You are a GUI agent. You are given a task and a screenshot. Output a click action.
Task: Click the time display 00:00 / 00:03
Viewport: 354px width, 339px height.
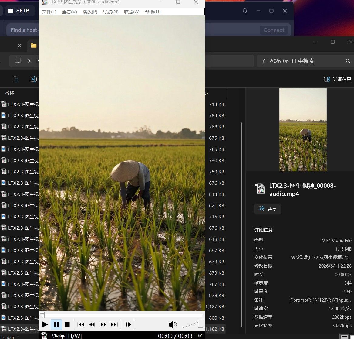(x=175, y=336)
